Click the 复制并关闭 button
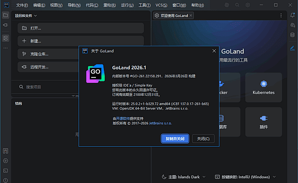Screen dimensions: 298x183 pyautogui.click(x=175, y=139)
